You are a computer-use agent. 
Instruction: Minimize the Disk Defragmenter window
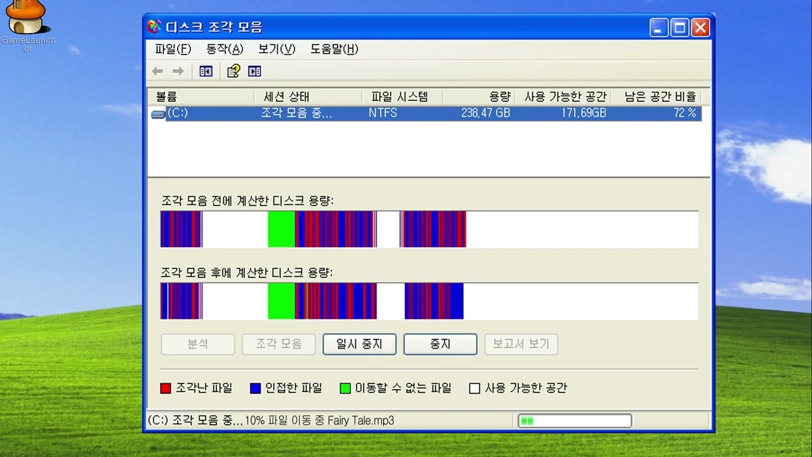click(x=659, y=27)
